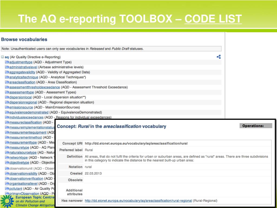Click the European Topic Centre logo

point(7,201)
